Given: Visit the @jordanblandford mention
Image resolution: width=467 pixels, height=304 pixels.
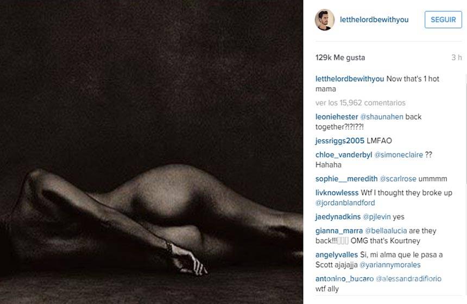Looking at the screenshot, I should (x=345, y=203).
